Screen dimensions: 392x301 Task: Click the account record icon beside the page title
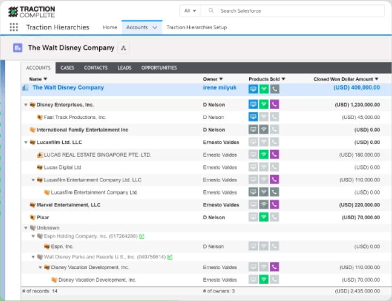[x=18, y=48]
